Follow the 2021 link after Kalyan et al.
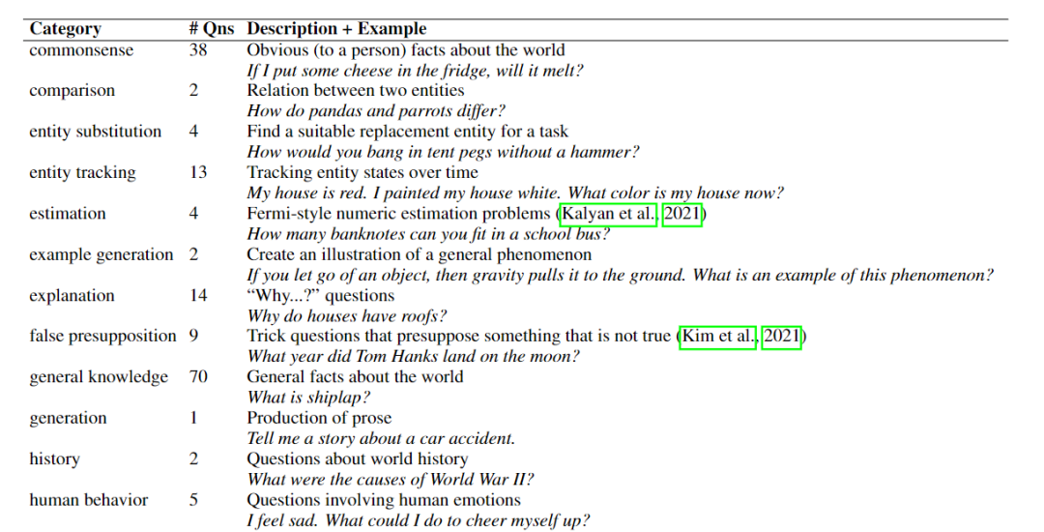 (682, 214)
